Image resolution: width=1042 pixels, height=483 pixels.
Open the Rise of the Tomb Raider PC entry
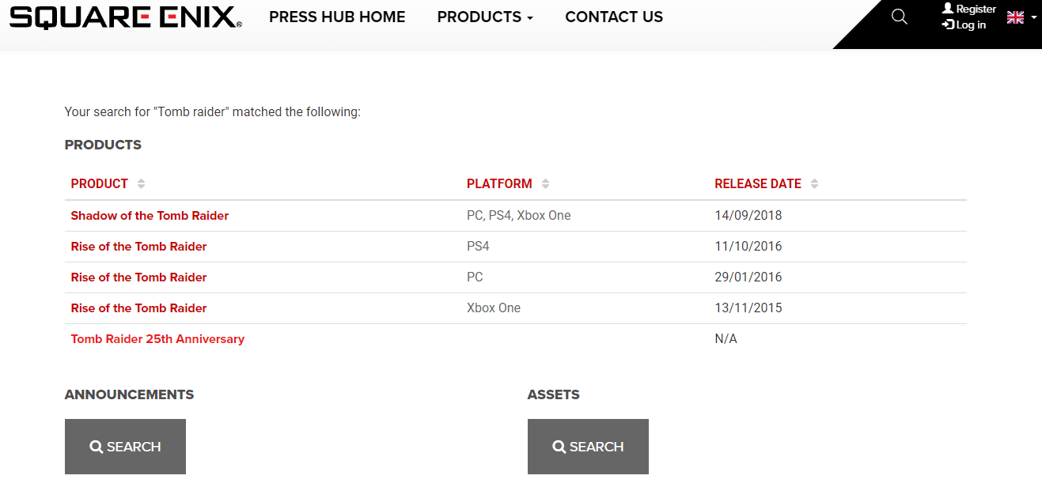point(138,277)
